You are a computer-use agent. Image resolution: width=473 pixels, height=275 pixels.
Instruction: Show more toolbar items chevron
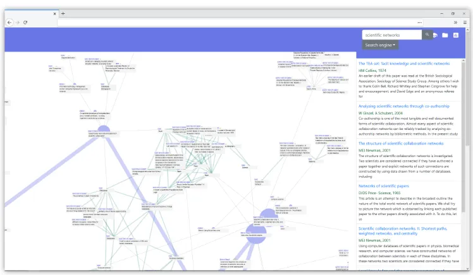pyautogui.click(x=455, y=22)
